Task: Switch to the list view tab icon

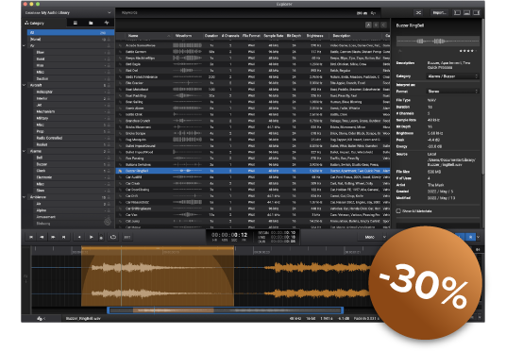Action: [76, 23]
